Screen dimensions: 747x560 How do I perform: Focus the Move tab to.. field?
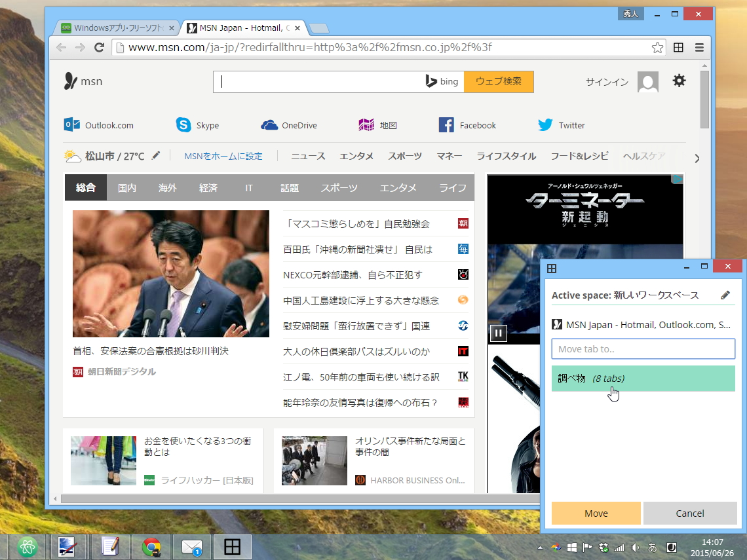[x=643, y=348]
